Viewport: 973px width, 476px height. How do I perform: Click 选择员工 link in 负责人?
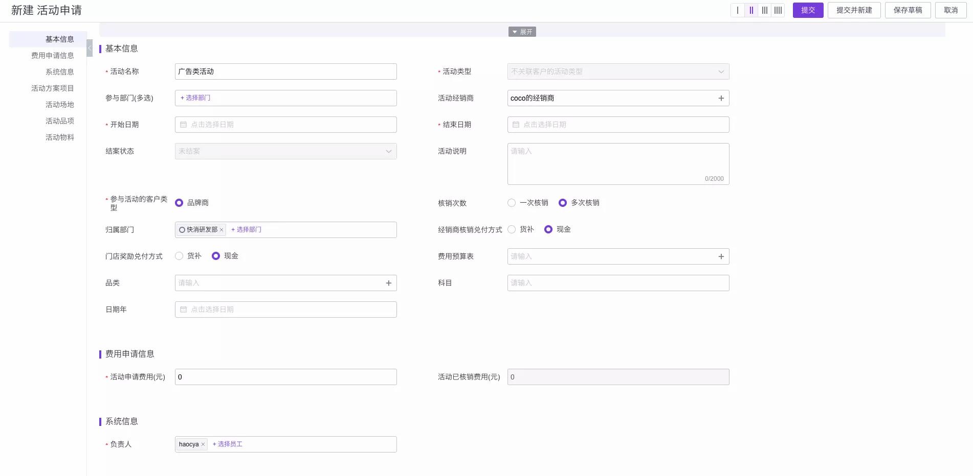[228, 444]
